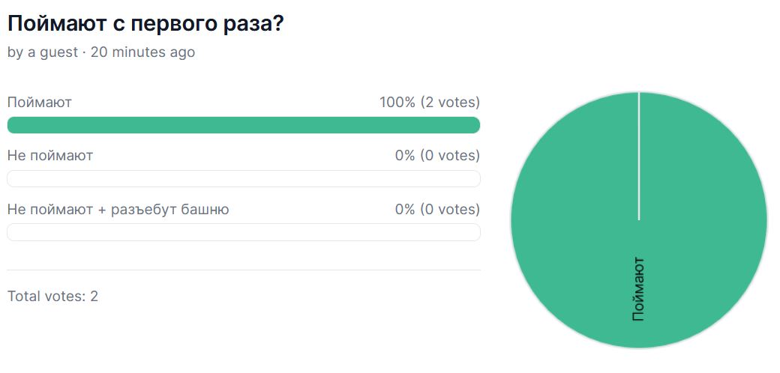Click the white divider line in pie chart
The image size is (780, 373).
click(x=639, y=156)
